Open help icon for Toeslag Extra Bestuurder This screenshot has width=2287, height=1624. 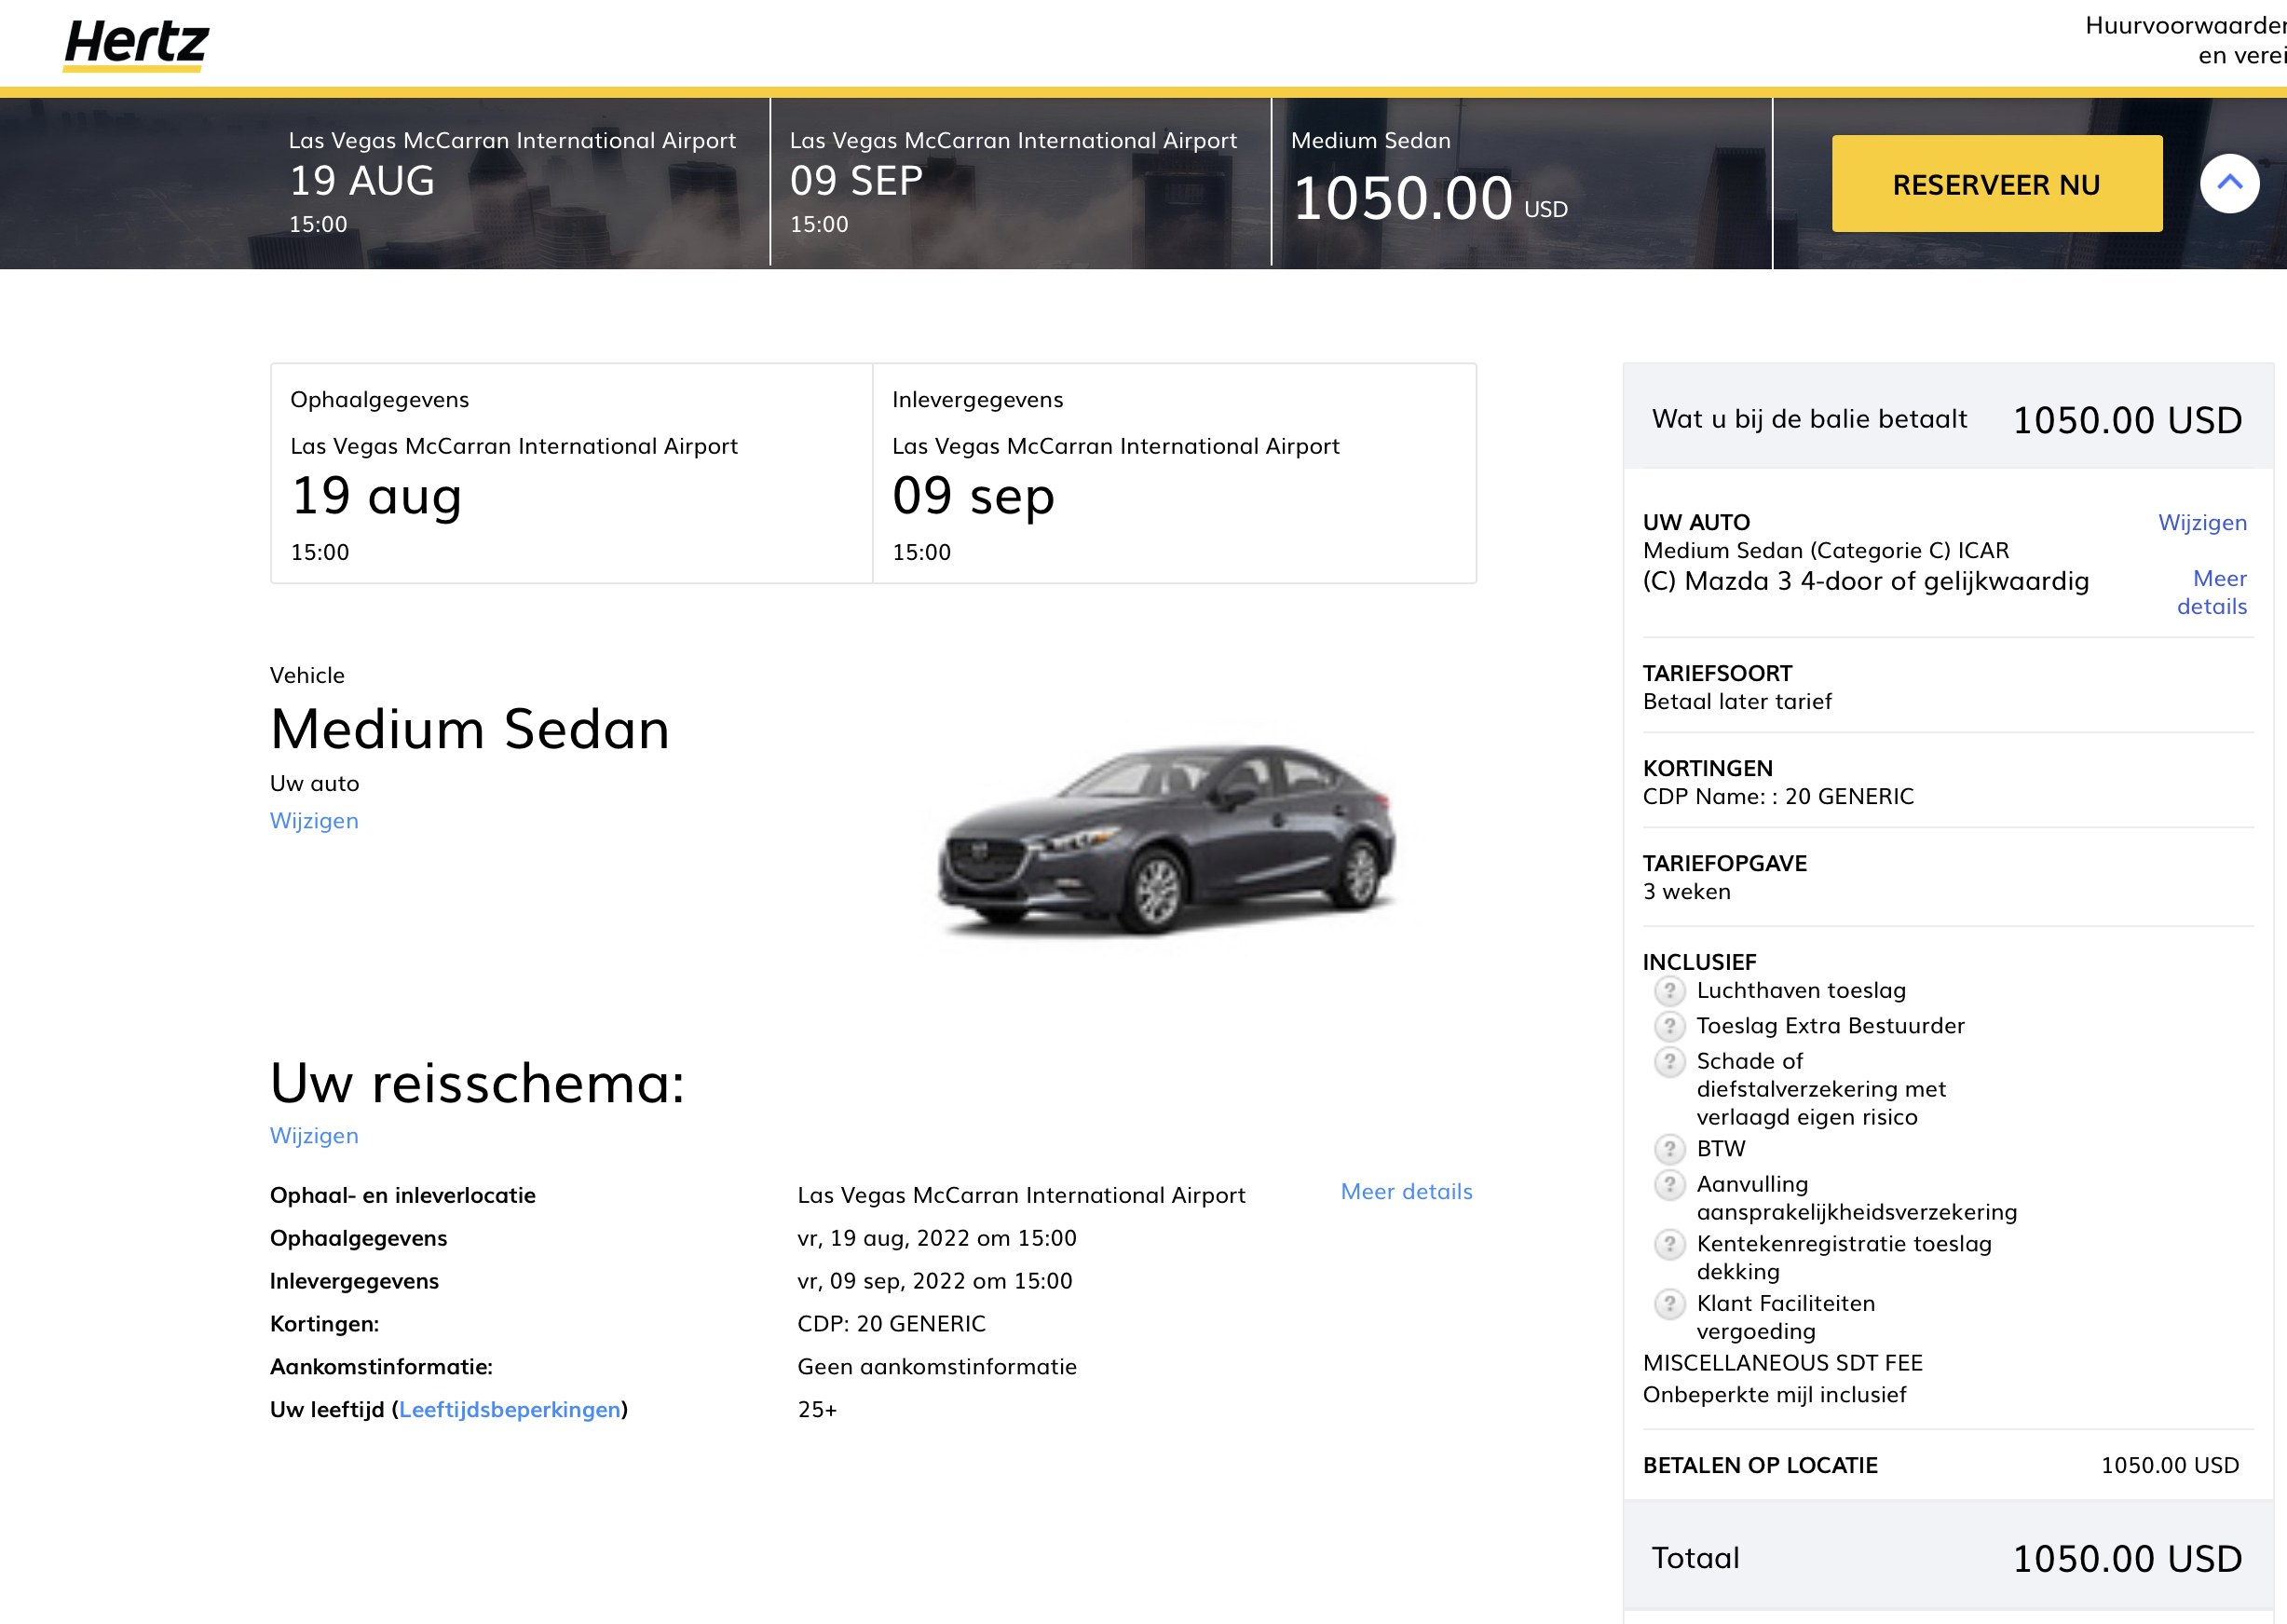pyautogui.click(x=1668, y=1025)
